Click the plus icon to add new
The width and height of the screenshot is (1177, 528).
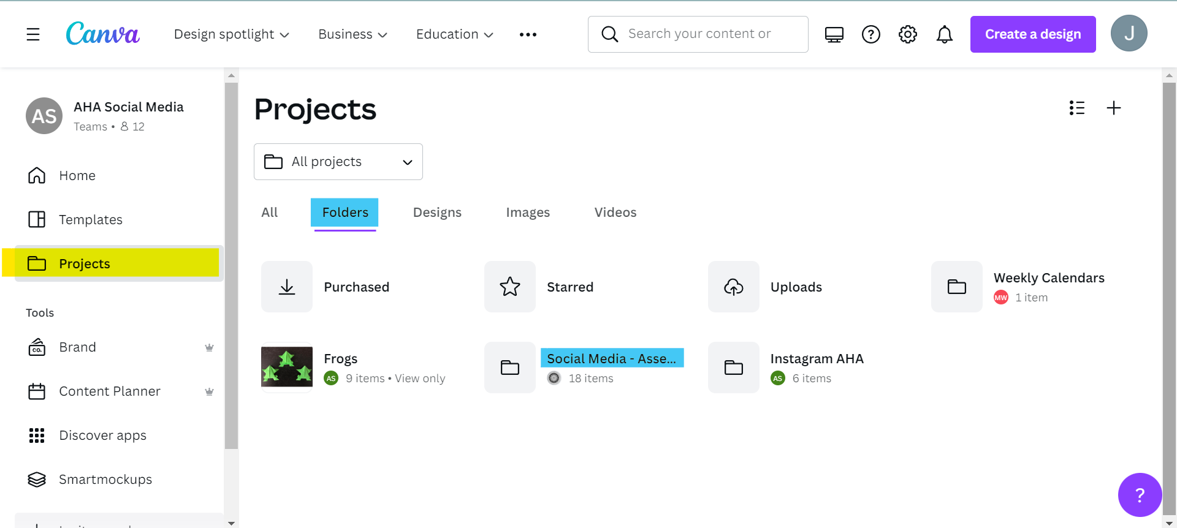pyautogui.click(x=1113, y=108)
